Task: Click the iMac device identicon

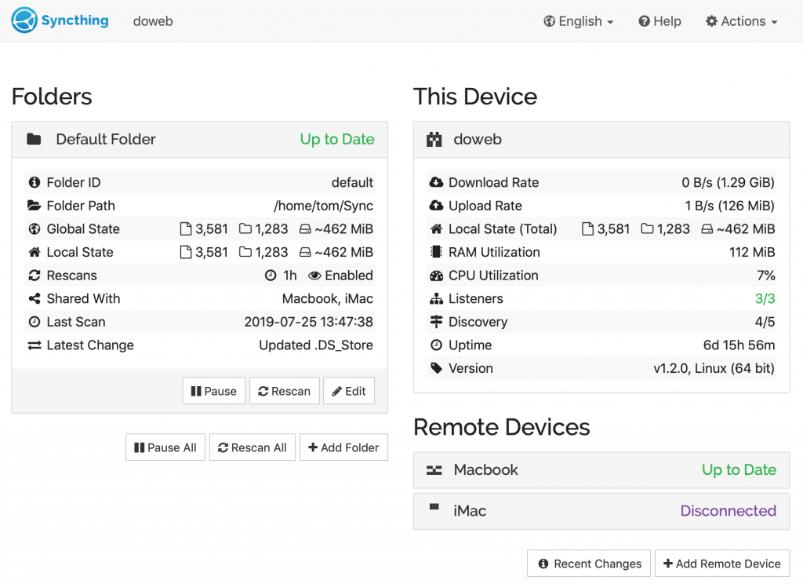Action: coord(434,507)
